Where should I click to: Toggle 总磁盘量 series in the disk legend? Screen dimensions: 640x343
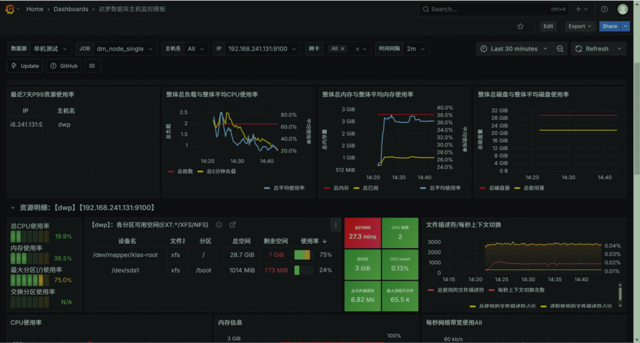[497, 187]
